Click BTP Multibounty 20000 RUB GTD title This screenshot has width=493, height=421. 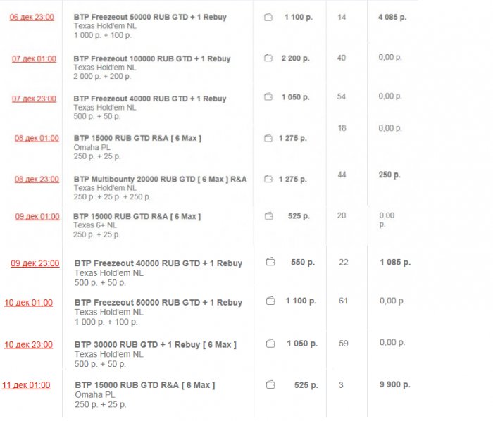[160, 180]
